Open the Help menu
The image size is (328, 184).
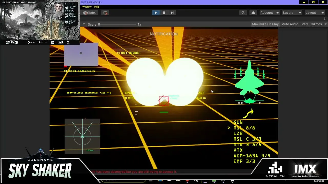pos(97,7)
